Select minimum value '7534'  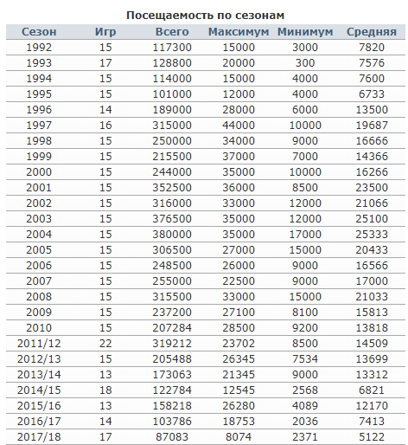pyautogui.click(x=305, y=359)
